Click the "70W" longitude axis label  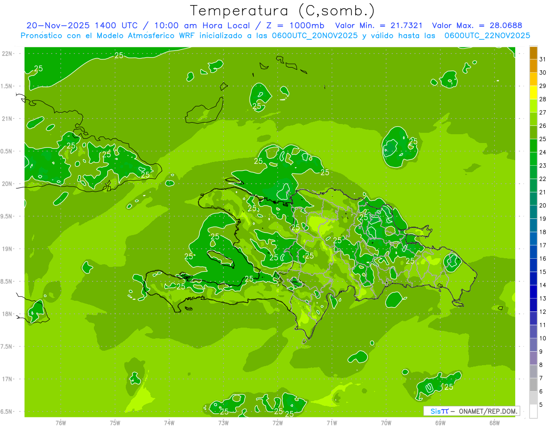click(x=386, y=423)
